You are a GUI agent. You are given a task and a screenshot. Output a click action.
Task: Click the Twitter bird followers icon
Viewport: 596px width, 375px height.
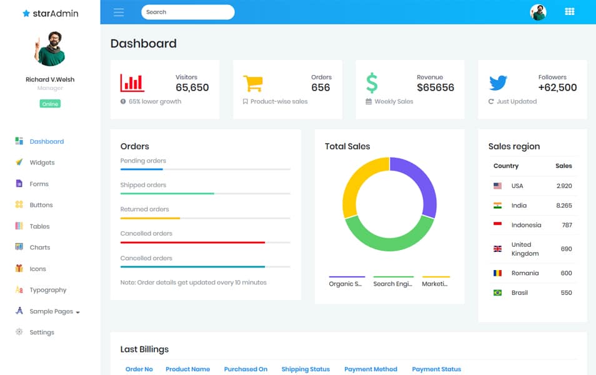click(498, 83)
